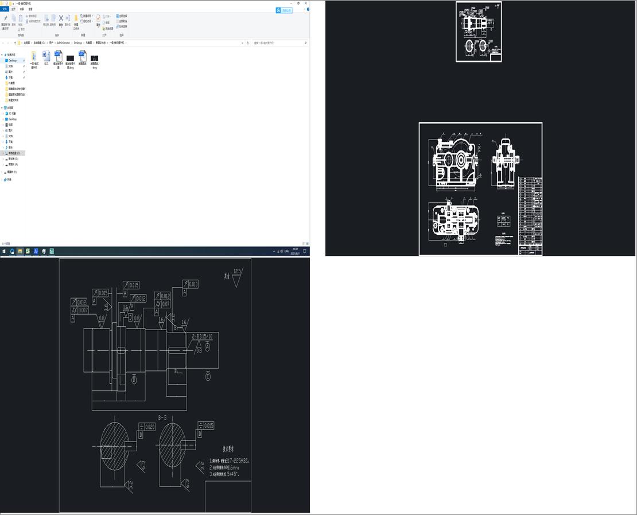Expand the Network tree node

2,180
